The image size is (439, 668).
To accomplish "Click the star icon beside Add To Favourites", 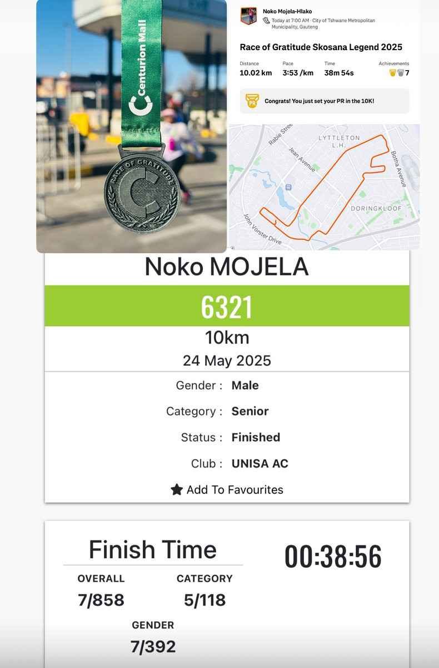I will click(177, 490).
